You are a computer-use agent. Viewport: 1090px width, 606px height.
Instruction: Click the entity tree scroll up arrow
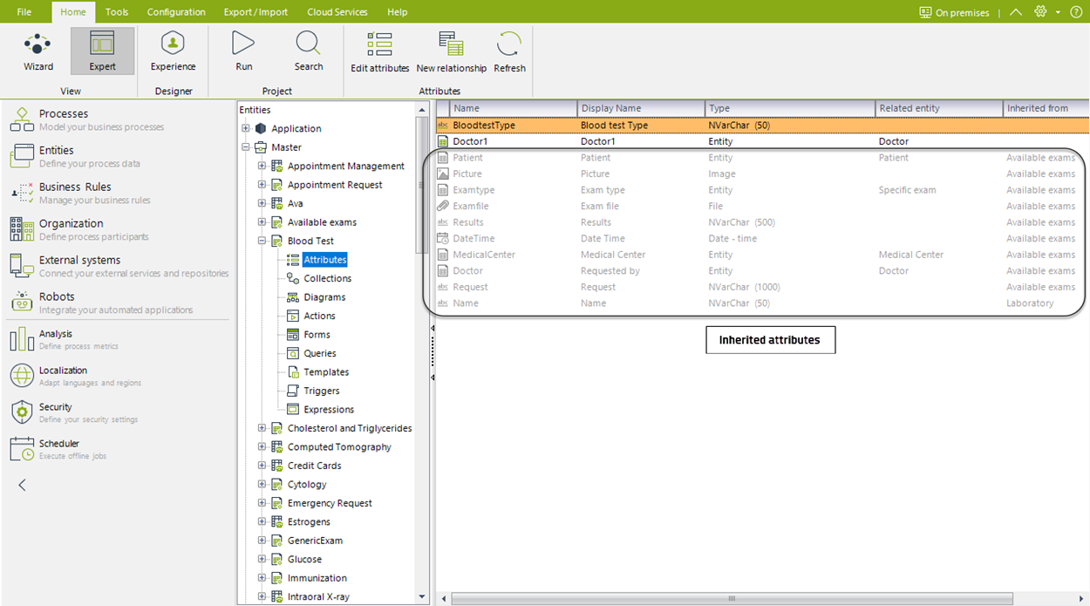tap(423, 110)
